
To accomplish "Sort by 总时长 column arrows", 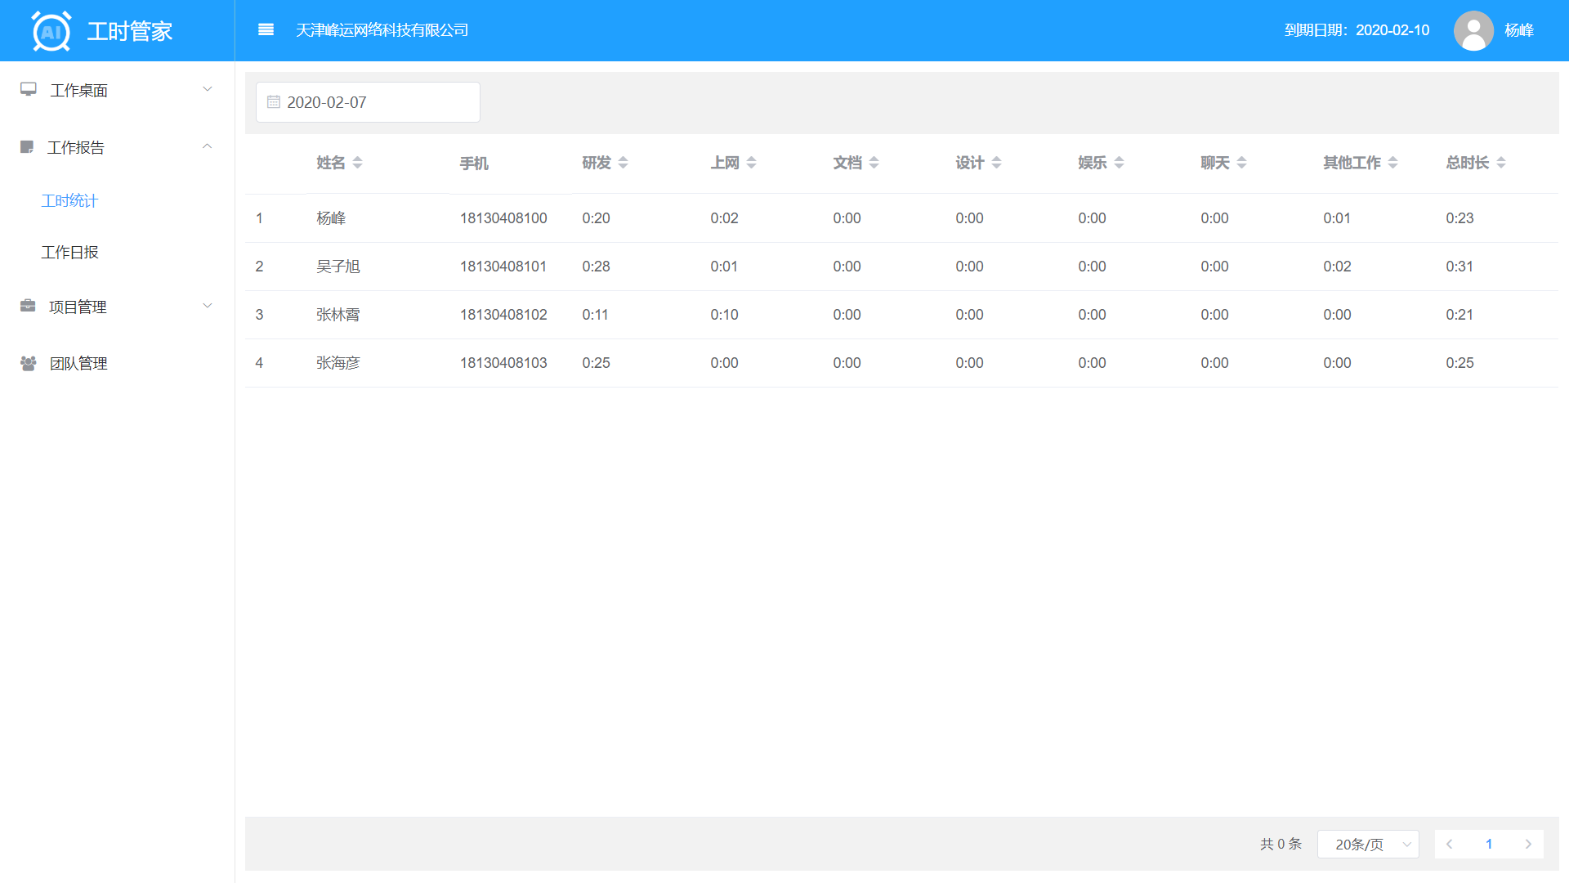I will [x=1500, y=163].
